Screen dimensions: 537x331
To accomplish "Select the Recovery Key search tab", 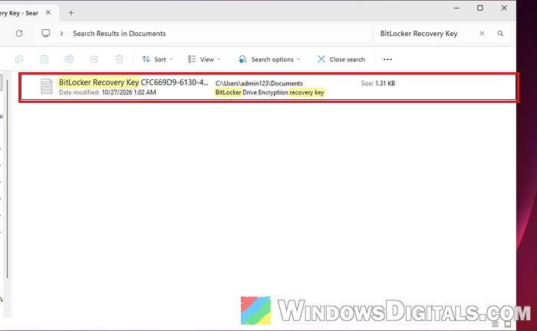I will [19, 13].
